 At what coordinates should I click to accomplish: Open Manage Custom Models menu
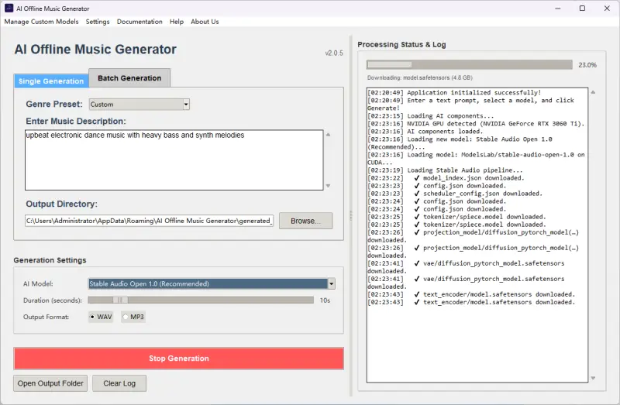[x=41, y=22]
